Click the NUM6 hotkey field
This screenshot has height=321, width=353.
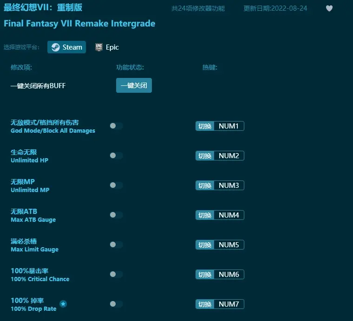(x=229, y=274)
